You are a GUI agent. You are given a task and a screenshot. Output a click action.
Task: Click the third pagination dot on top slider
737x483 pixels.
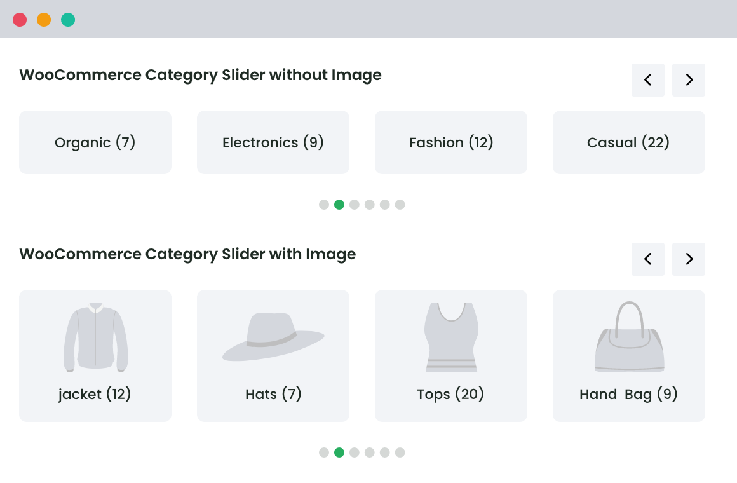tap(355, 205)
